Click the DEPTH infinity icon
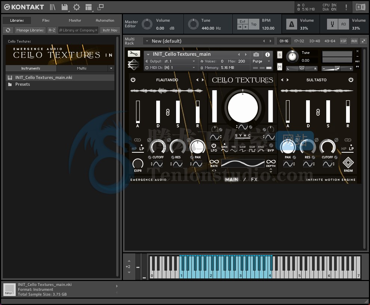 click(x=271, y=162)
